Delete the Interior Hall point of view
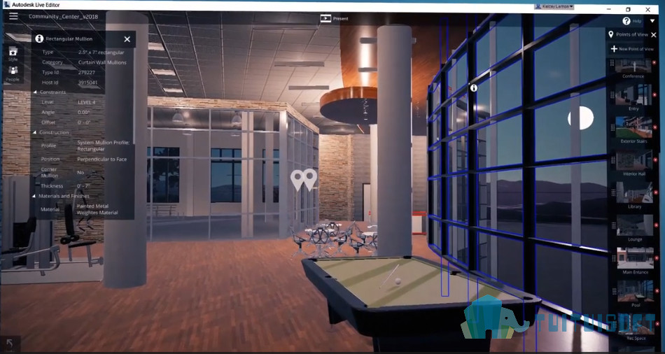 point(656,160)
